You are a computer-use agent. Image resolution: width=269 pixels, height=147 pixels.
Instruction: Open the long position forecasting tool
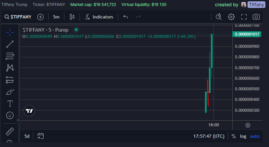(x=10, y=80)
